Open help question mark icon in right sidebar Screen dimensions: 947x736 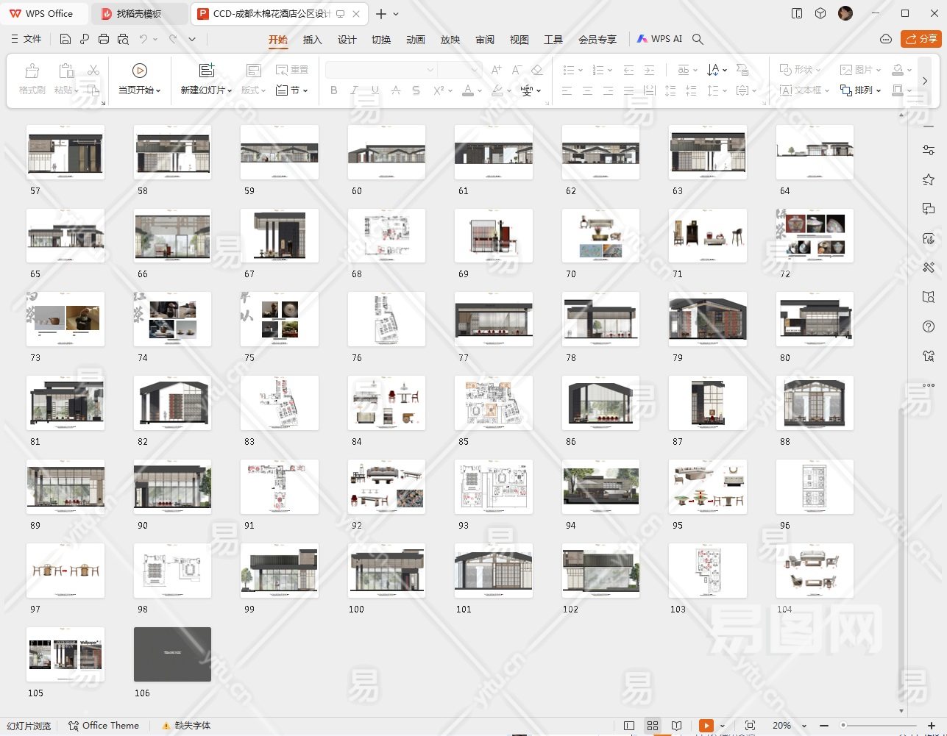929,326
